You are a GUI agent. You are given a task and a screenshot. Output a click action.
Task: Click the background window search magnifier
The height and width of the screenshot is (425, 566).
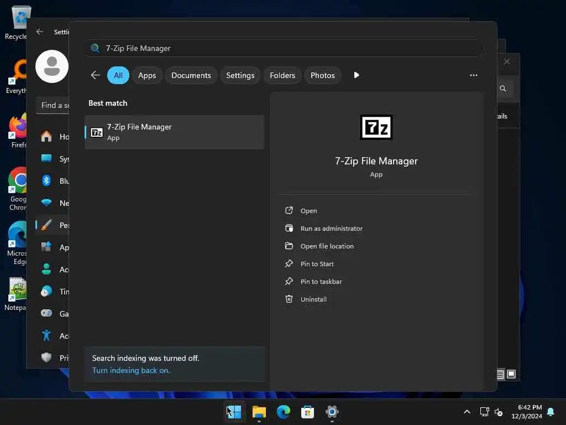(x=503, y=89)
